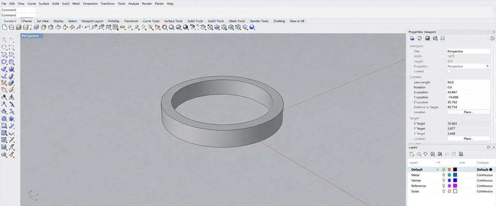
Task: Toggle visibility bulb of Default layer
Action: [x=443, y=169]
